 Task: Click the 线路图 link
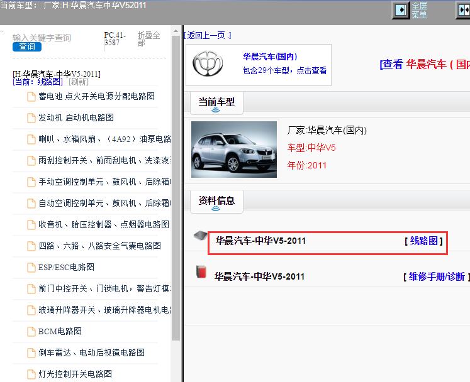point(423,241)
